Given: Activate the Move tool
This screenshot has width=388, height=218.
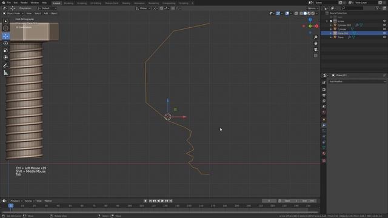Looking at the screenshot, I should pos(5,36).
